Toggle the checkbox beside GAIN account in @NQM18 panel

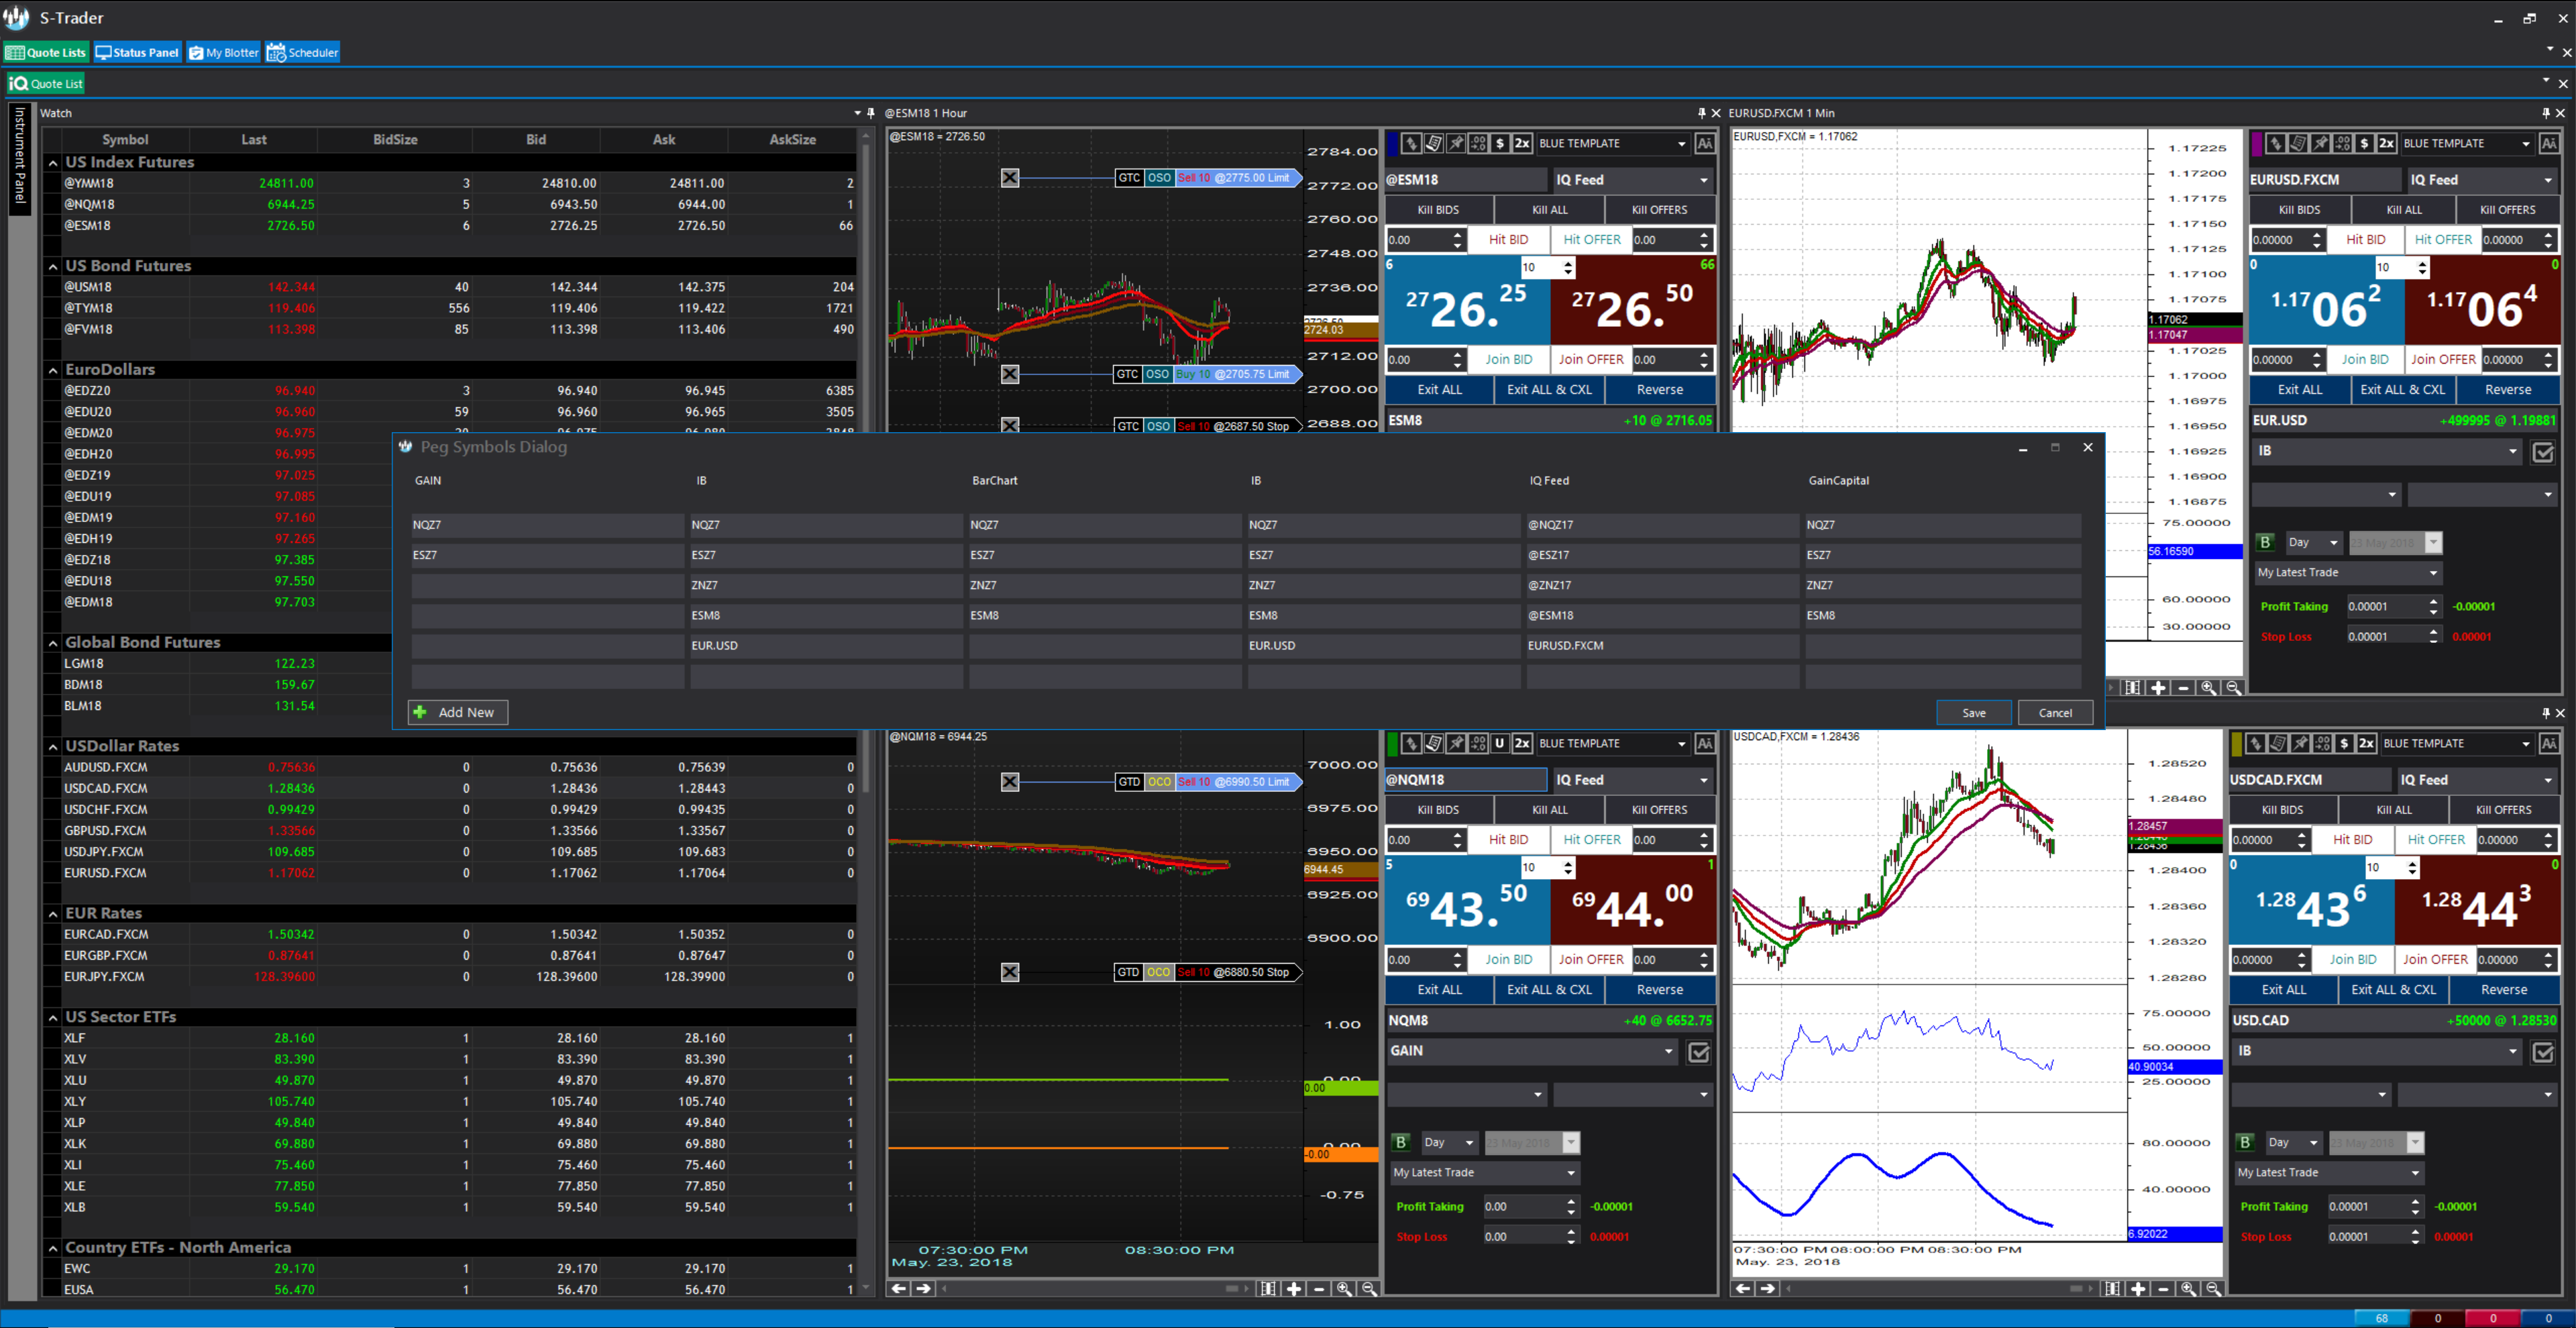[1698, 1052]
